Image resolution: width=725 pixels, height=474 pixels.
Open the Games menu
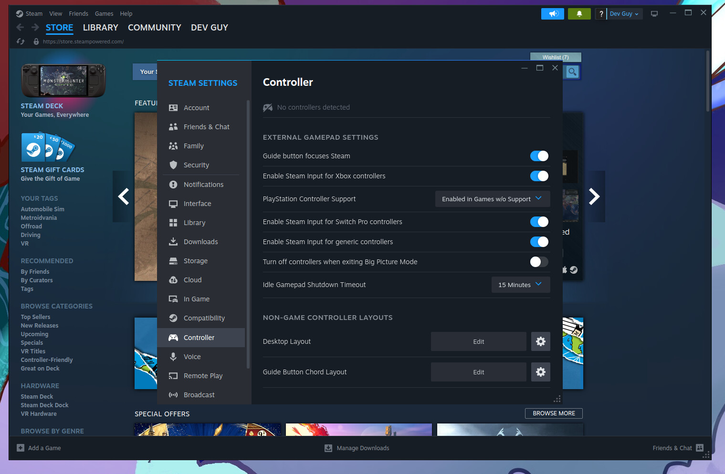pyautogui.click(x=104, y=14)
